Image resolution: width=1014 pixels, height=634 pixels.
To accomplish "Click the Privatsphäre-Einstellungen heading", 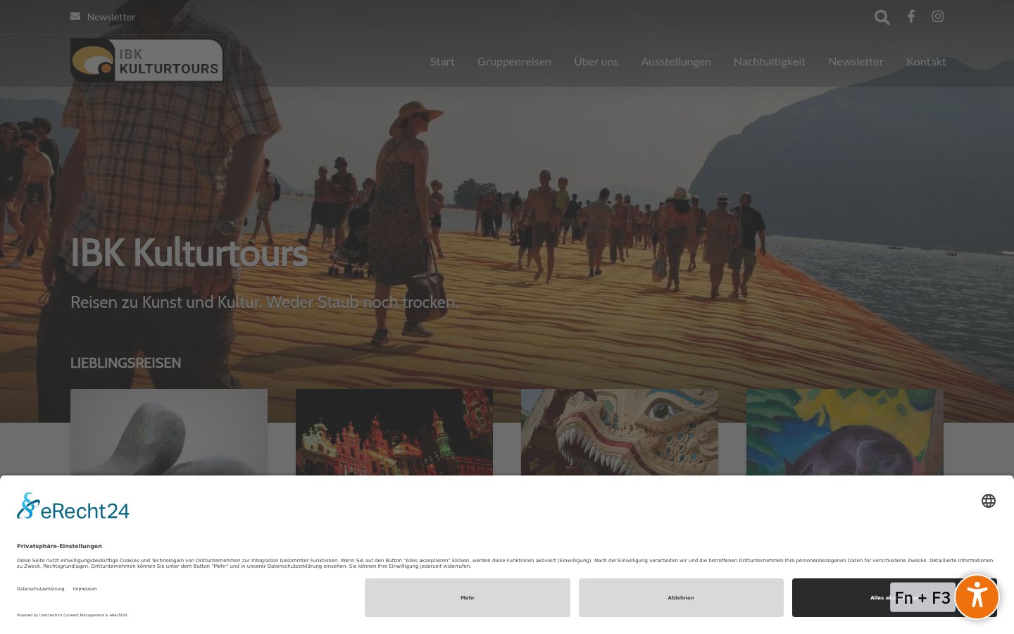I will pos(59,546).
